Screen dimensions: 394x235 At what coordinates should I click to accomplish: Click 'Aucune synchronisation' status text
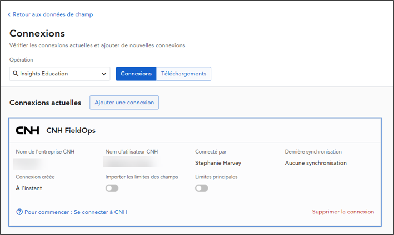[x=316, y=163]
